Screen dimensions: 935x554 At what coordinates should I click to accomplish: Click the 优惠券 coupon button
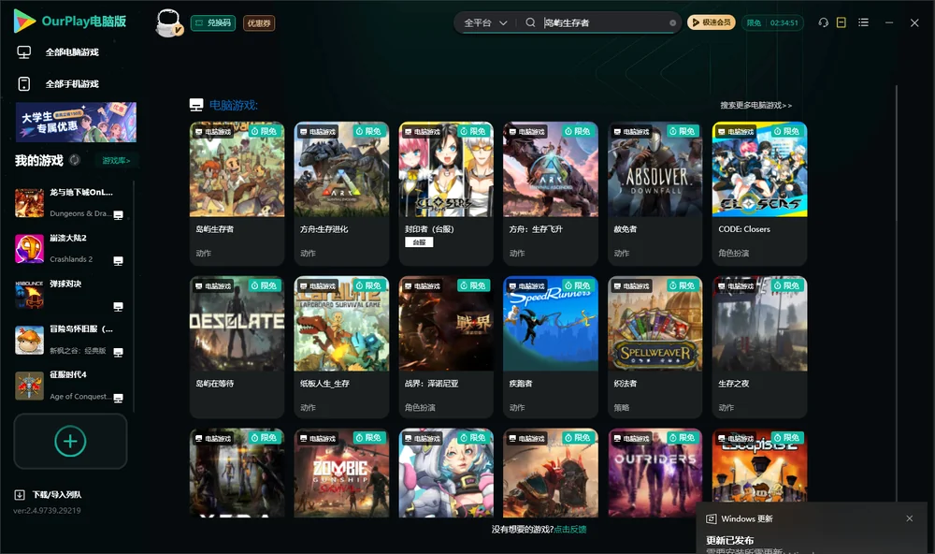(x=259, y=23)
